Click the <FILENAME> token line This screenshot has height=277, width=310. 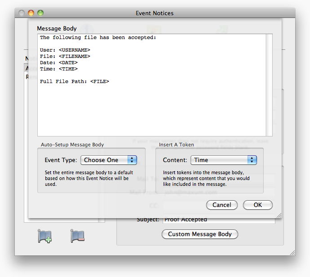coord(74,56)
